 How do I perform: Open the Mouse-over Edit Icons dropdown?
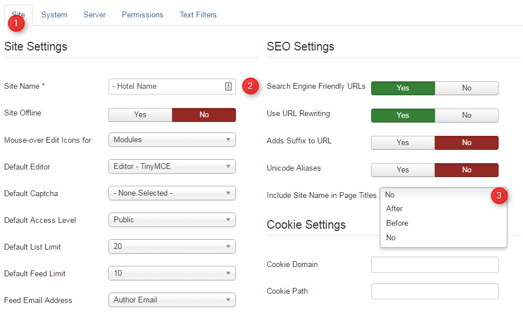(x=172, y=140)
